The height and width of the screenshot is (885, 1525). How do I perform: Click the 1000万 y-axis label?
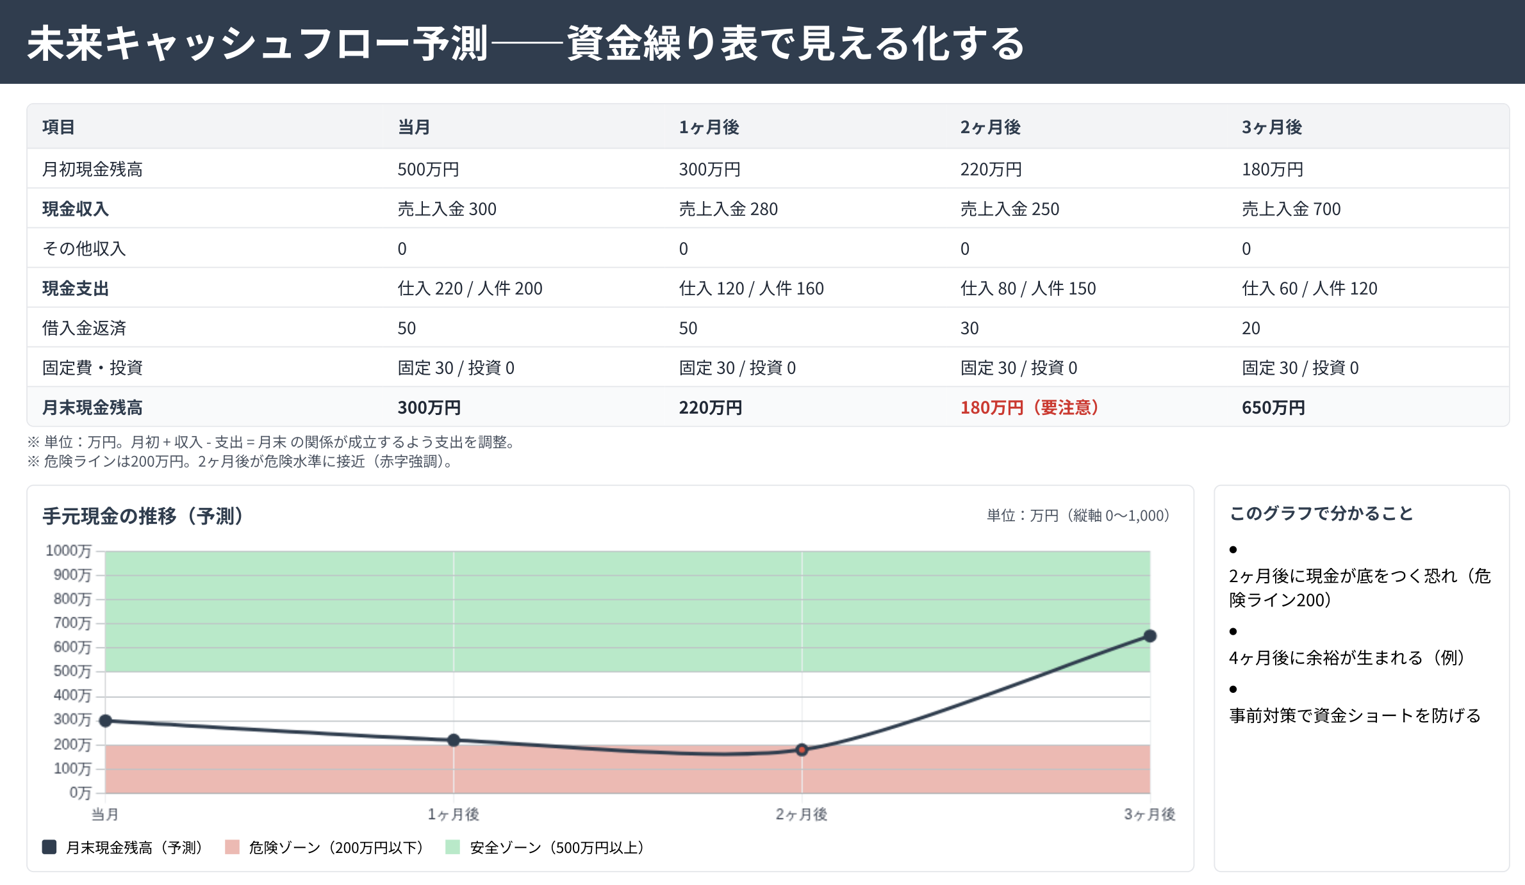pyautogui.click(x=68, y=551)
